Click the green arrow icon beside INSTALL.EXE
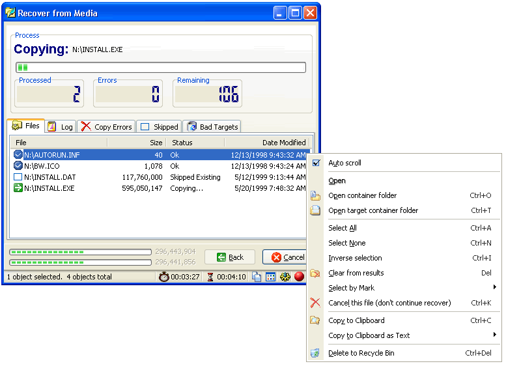This screenshot has width=506, height=366. (x=18, y=188)
